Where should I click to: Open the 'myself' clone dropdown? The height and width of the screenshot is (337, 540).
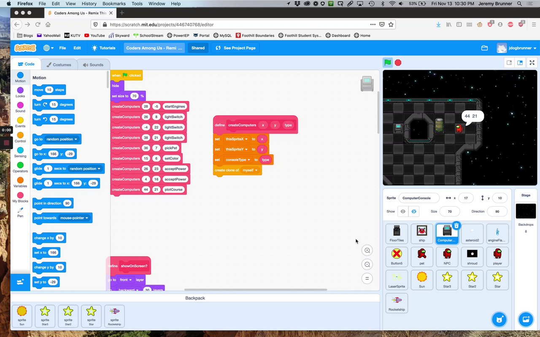tap(250, 170)
